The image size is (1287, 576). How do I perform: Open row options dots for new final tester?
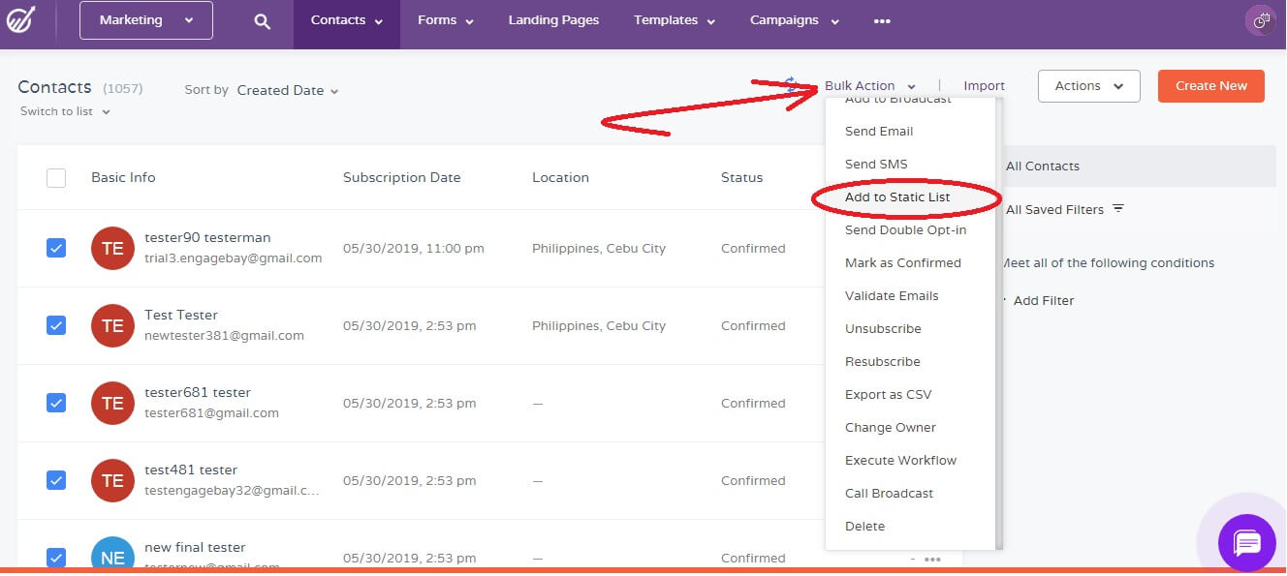coord(932,559)
